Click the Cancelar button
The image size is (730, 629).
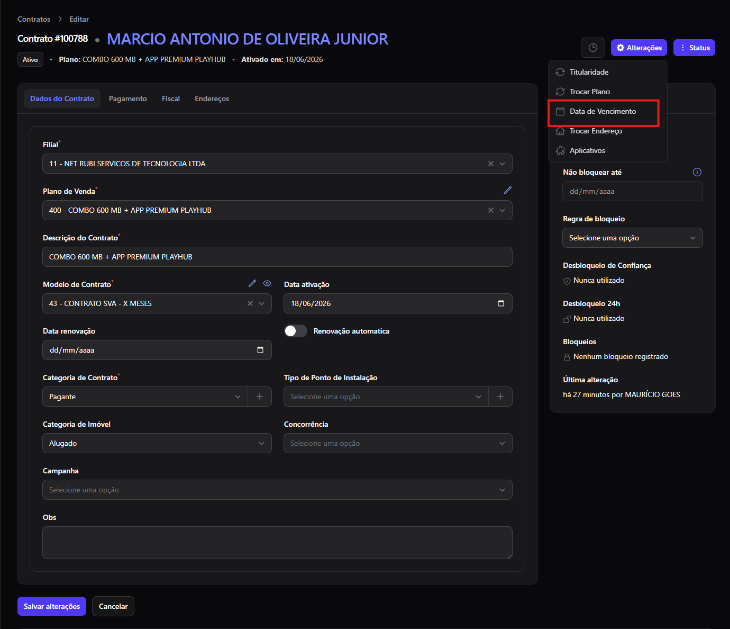pyautogui.click(x=113, y=606)
